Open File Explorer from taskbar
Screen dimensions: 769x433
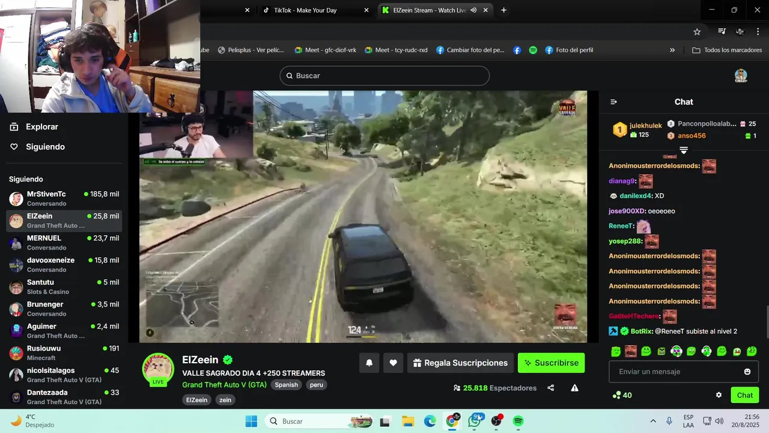click(x=408, y=421)
